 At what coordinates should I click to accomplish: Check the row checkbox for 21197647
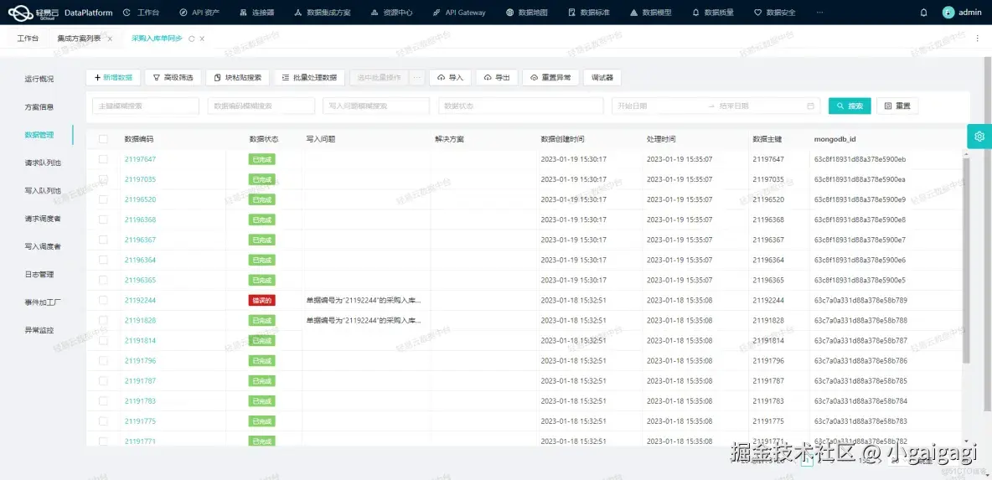click(x=103, y=159)
